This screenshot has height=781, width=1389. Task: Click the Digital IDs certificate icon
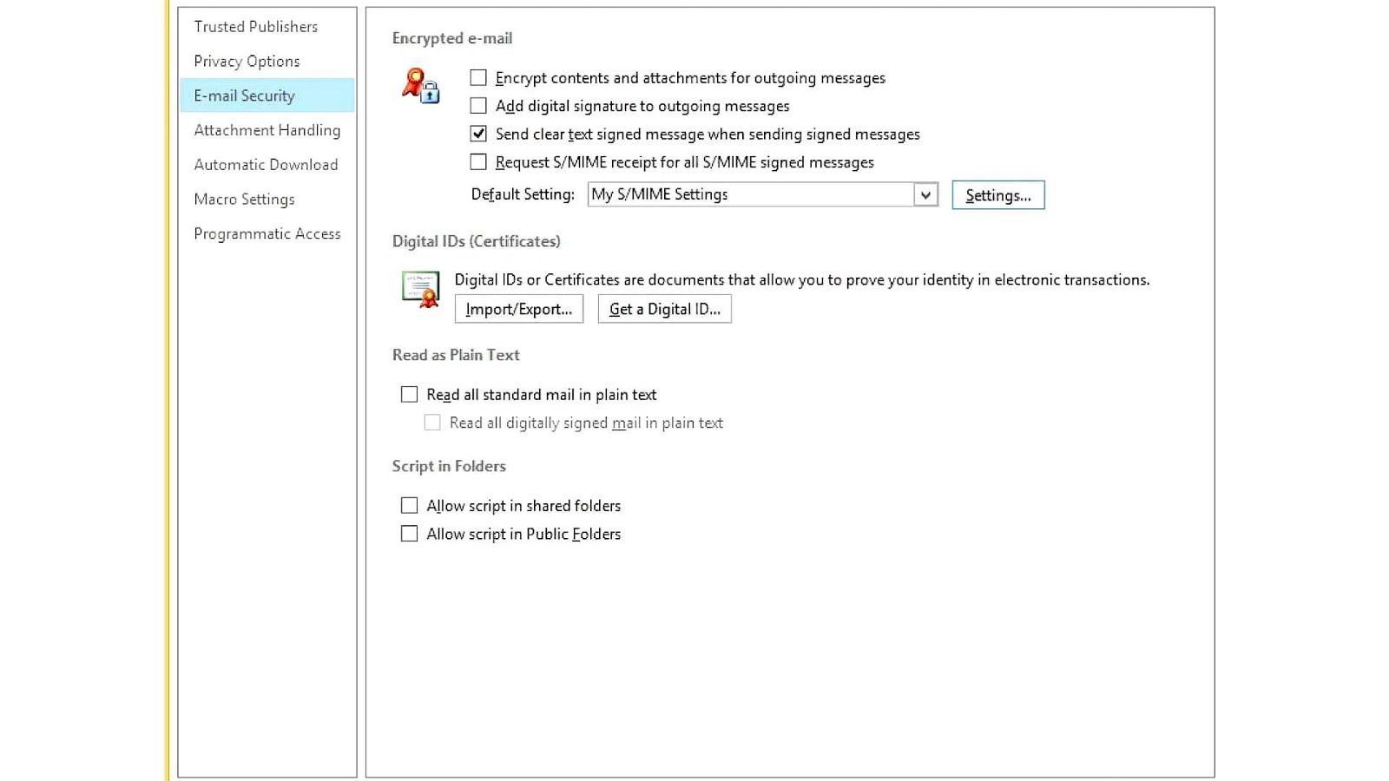tap(419, 291)
